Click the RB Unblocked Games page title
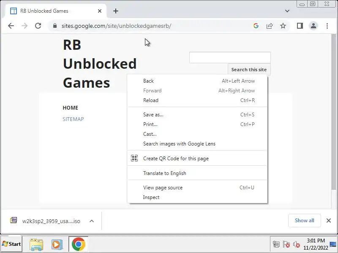338x253 pixels. 100,64
